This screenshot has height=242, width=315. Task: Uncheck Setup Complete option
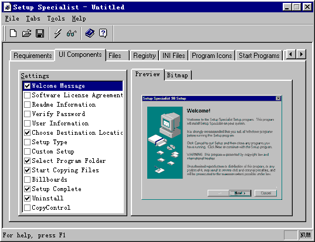coord(27,189)
